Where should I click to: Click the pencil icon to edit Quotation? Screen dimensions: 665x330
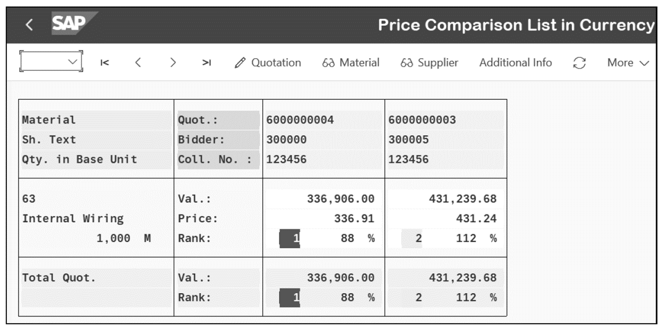tap(241, 63)
